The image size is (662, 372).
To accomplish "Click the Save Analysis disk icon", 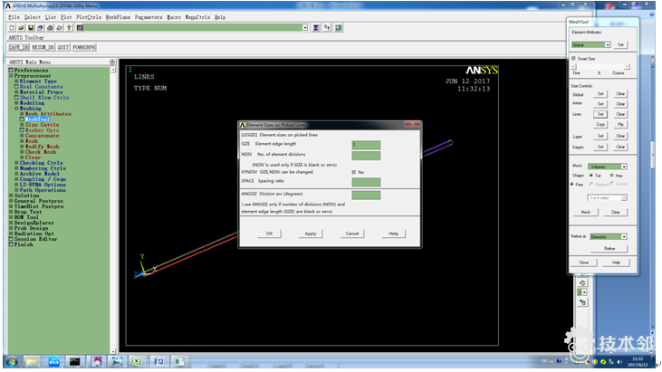I will 31,28.
